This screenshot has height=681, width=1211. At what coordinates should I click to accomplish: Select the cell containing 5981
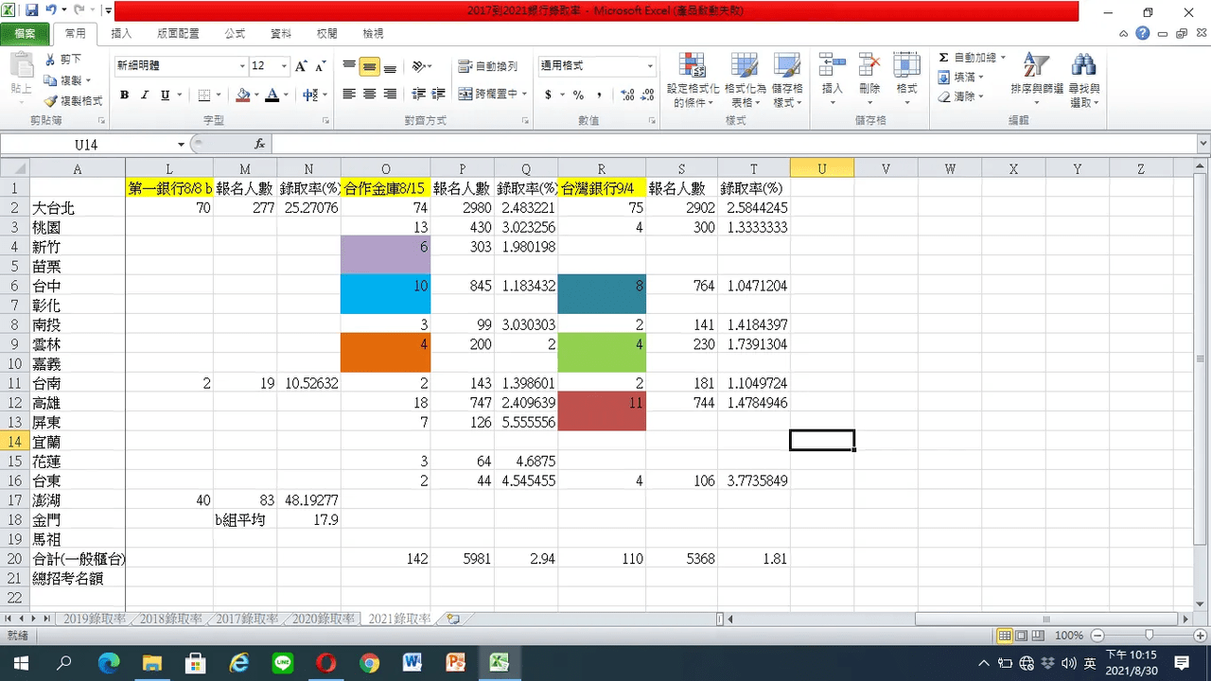(463, 559)
